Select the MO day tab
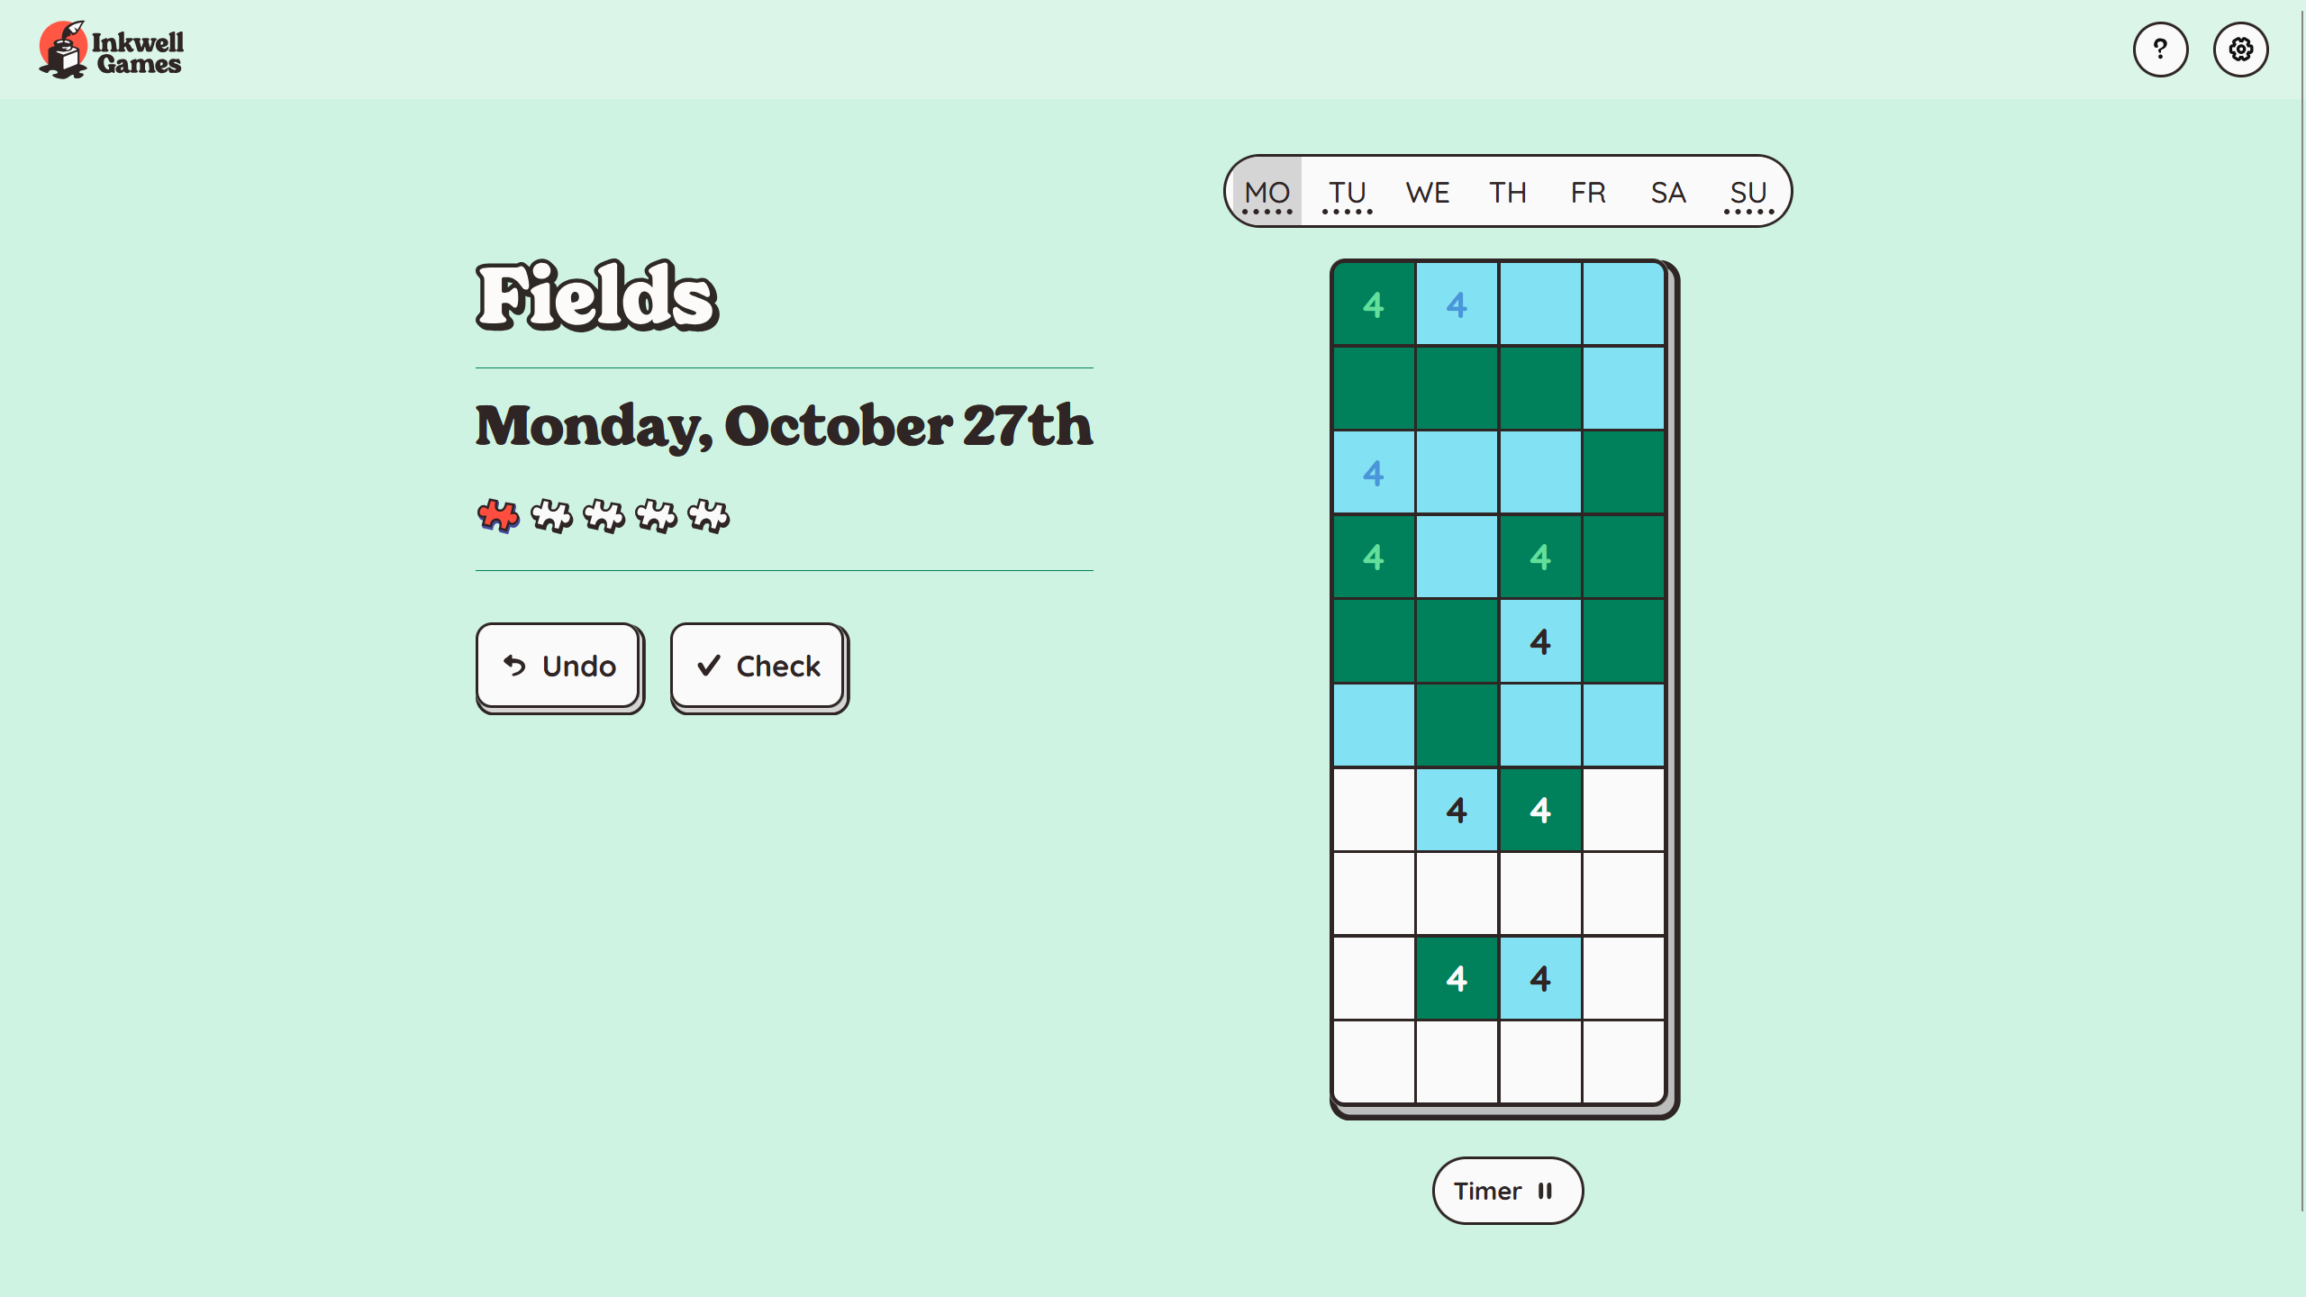 [x=1267, y=192]
